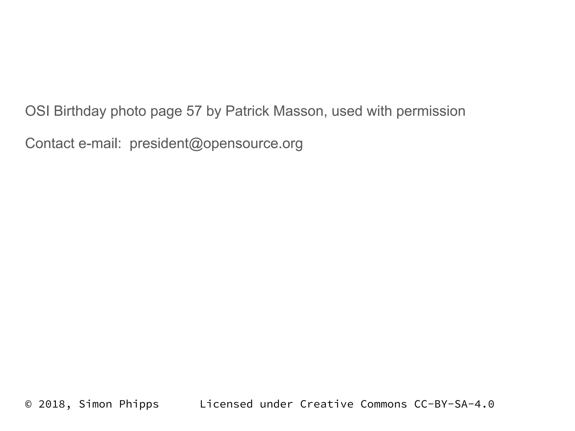This screenshot has height=431, width=575.
Task: Click the year 2018 in the footer
Action: tap(52, 404)
